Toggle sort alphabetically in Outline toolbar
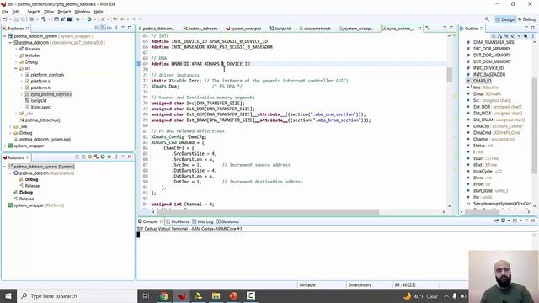 [499, 35]
